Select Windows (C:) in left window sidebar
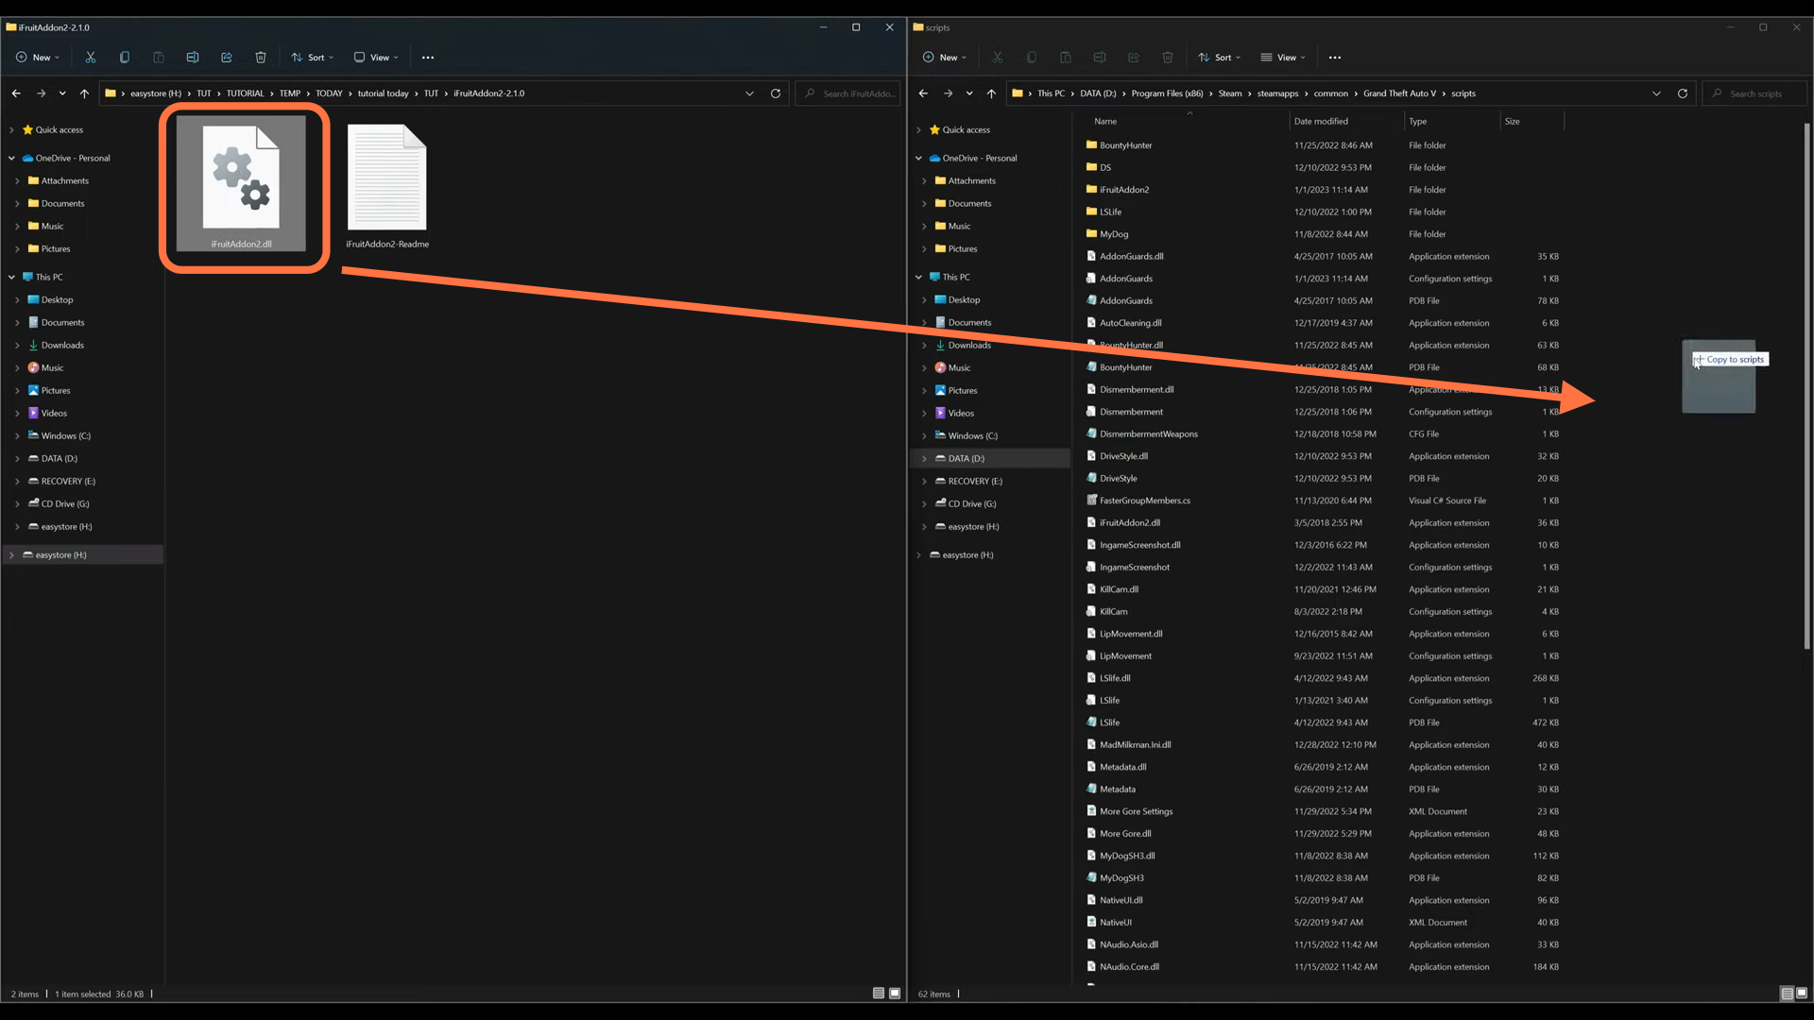Screen dimensions: 1814x1020 pos(65,436)
